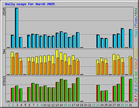The width and height of the screenshot is (139, 108).
Task: Click the 'Daily usage for March 2025' title
Action: point(30,4)
